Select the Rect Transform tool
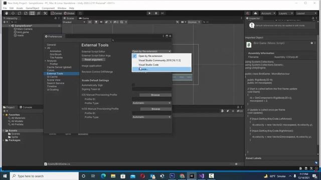 pos(32,13)
